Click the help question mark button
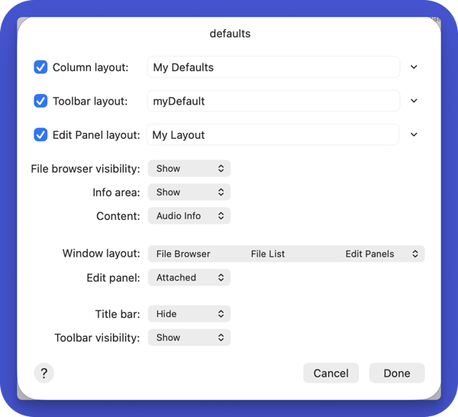This screenshot has height=417, width=458. 44,373
